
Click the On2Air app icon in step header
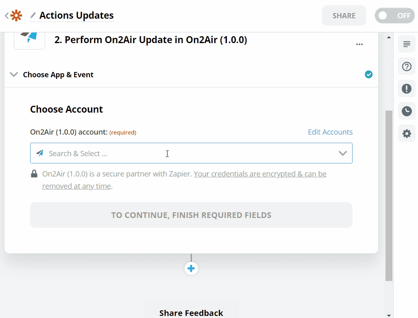[29, 39]
